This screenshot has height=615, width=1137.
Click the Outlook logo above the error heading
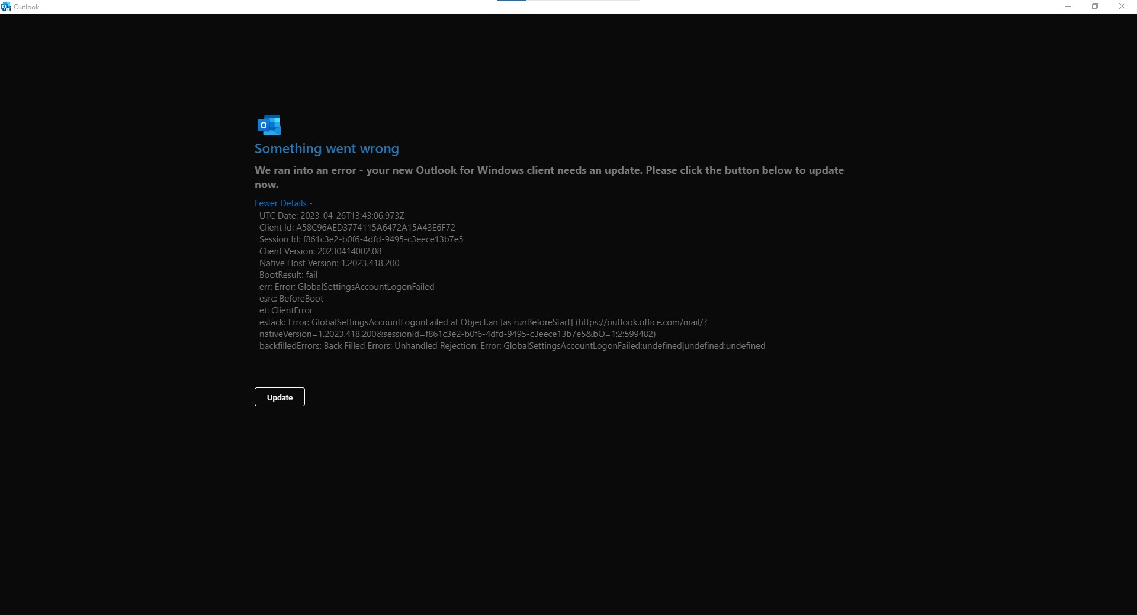[269, 125]
